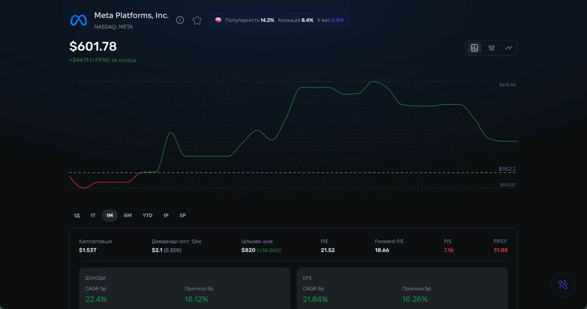The width and height of the screenshot is (587, 309).
Task: Select the 1Д time range
Action: (77, 215)
